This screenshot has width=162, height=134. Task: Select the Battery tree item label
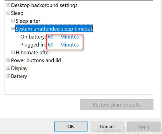click(x=19, y=76)
